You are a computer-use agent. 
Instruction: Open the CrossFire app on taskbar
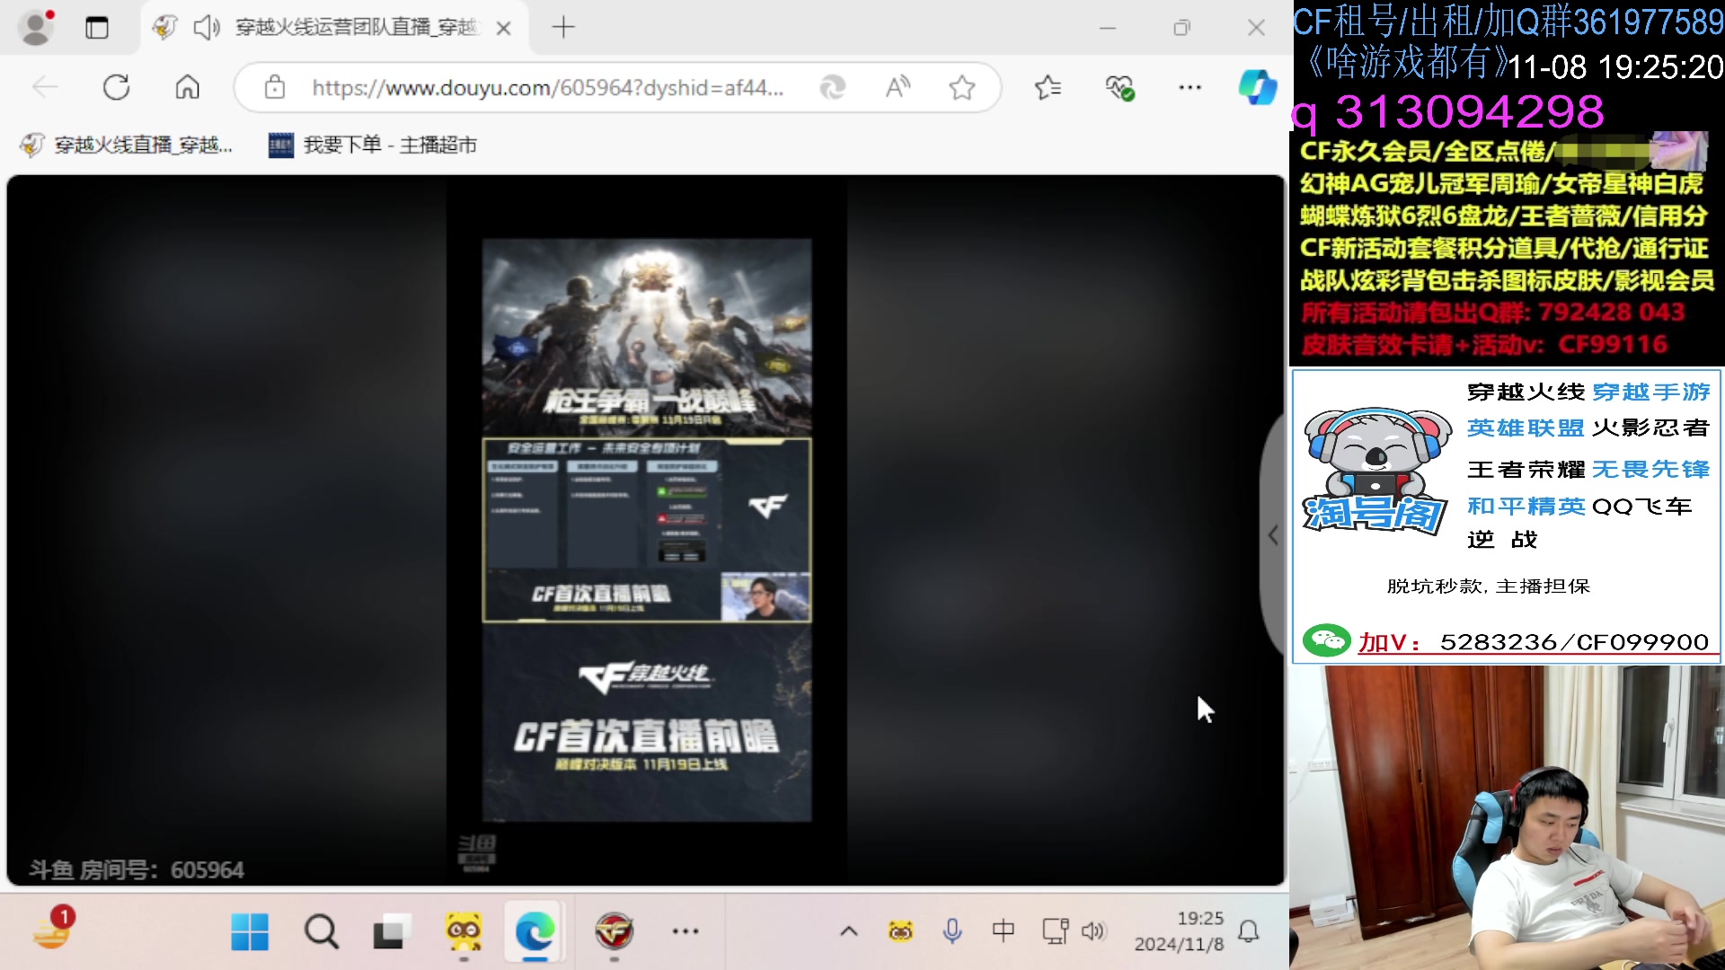coord(615,931)
